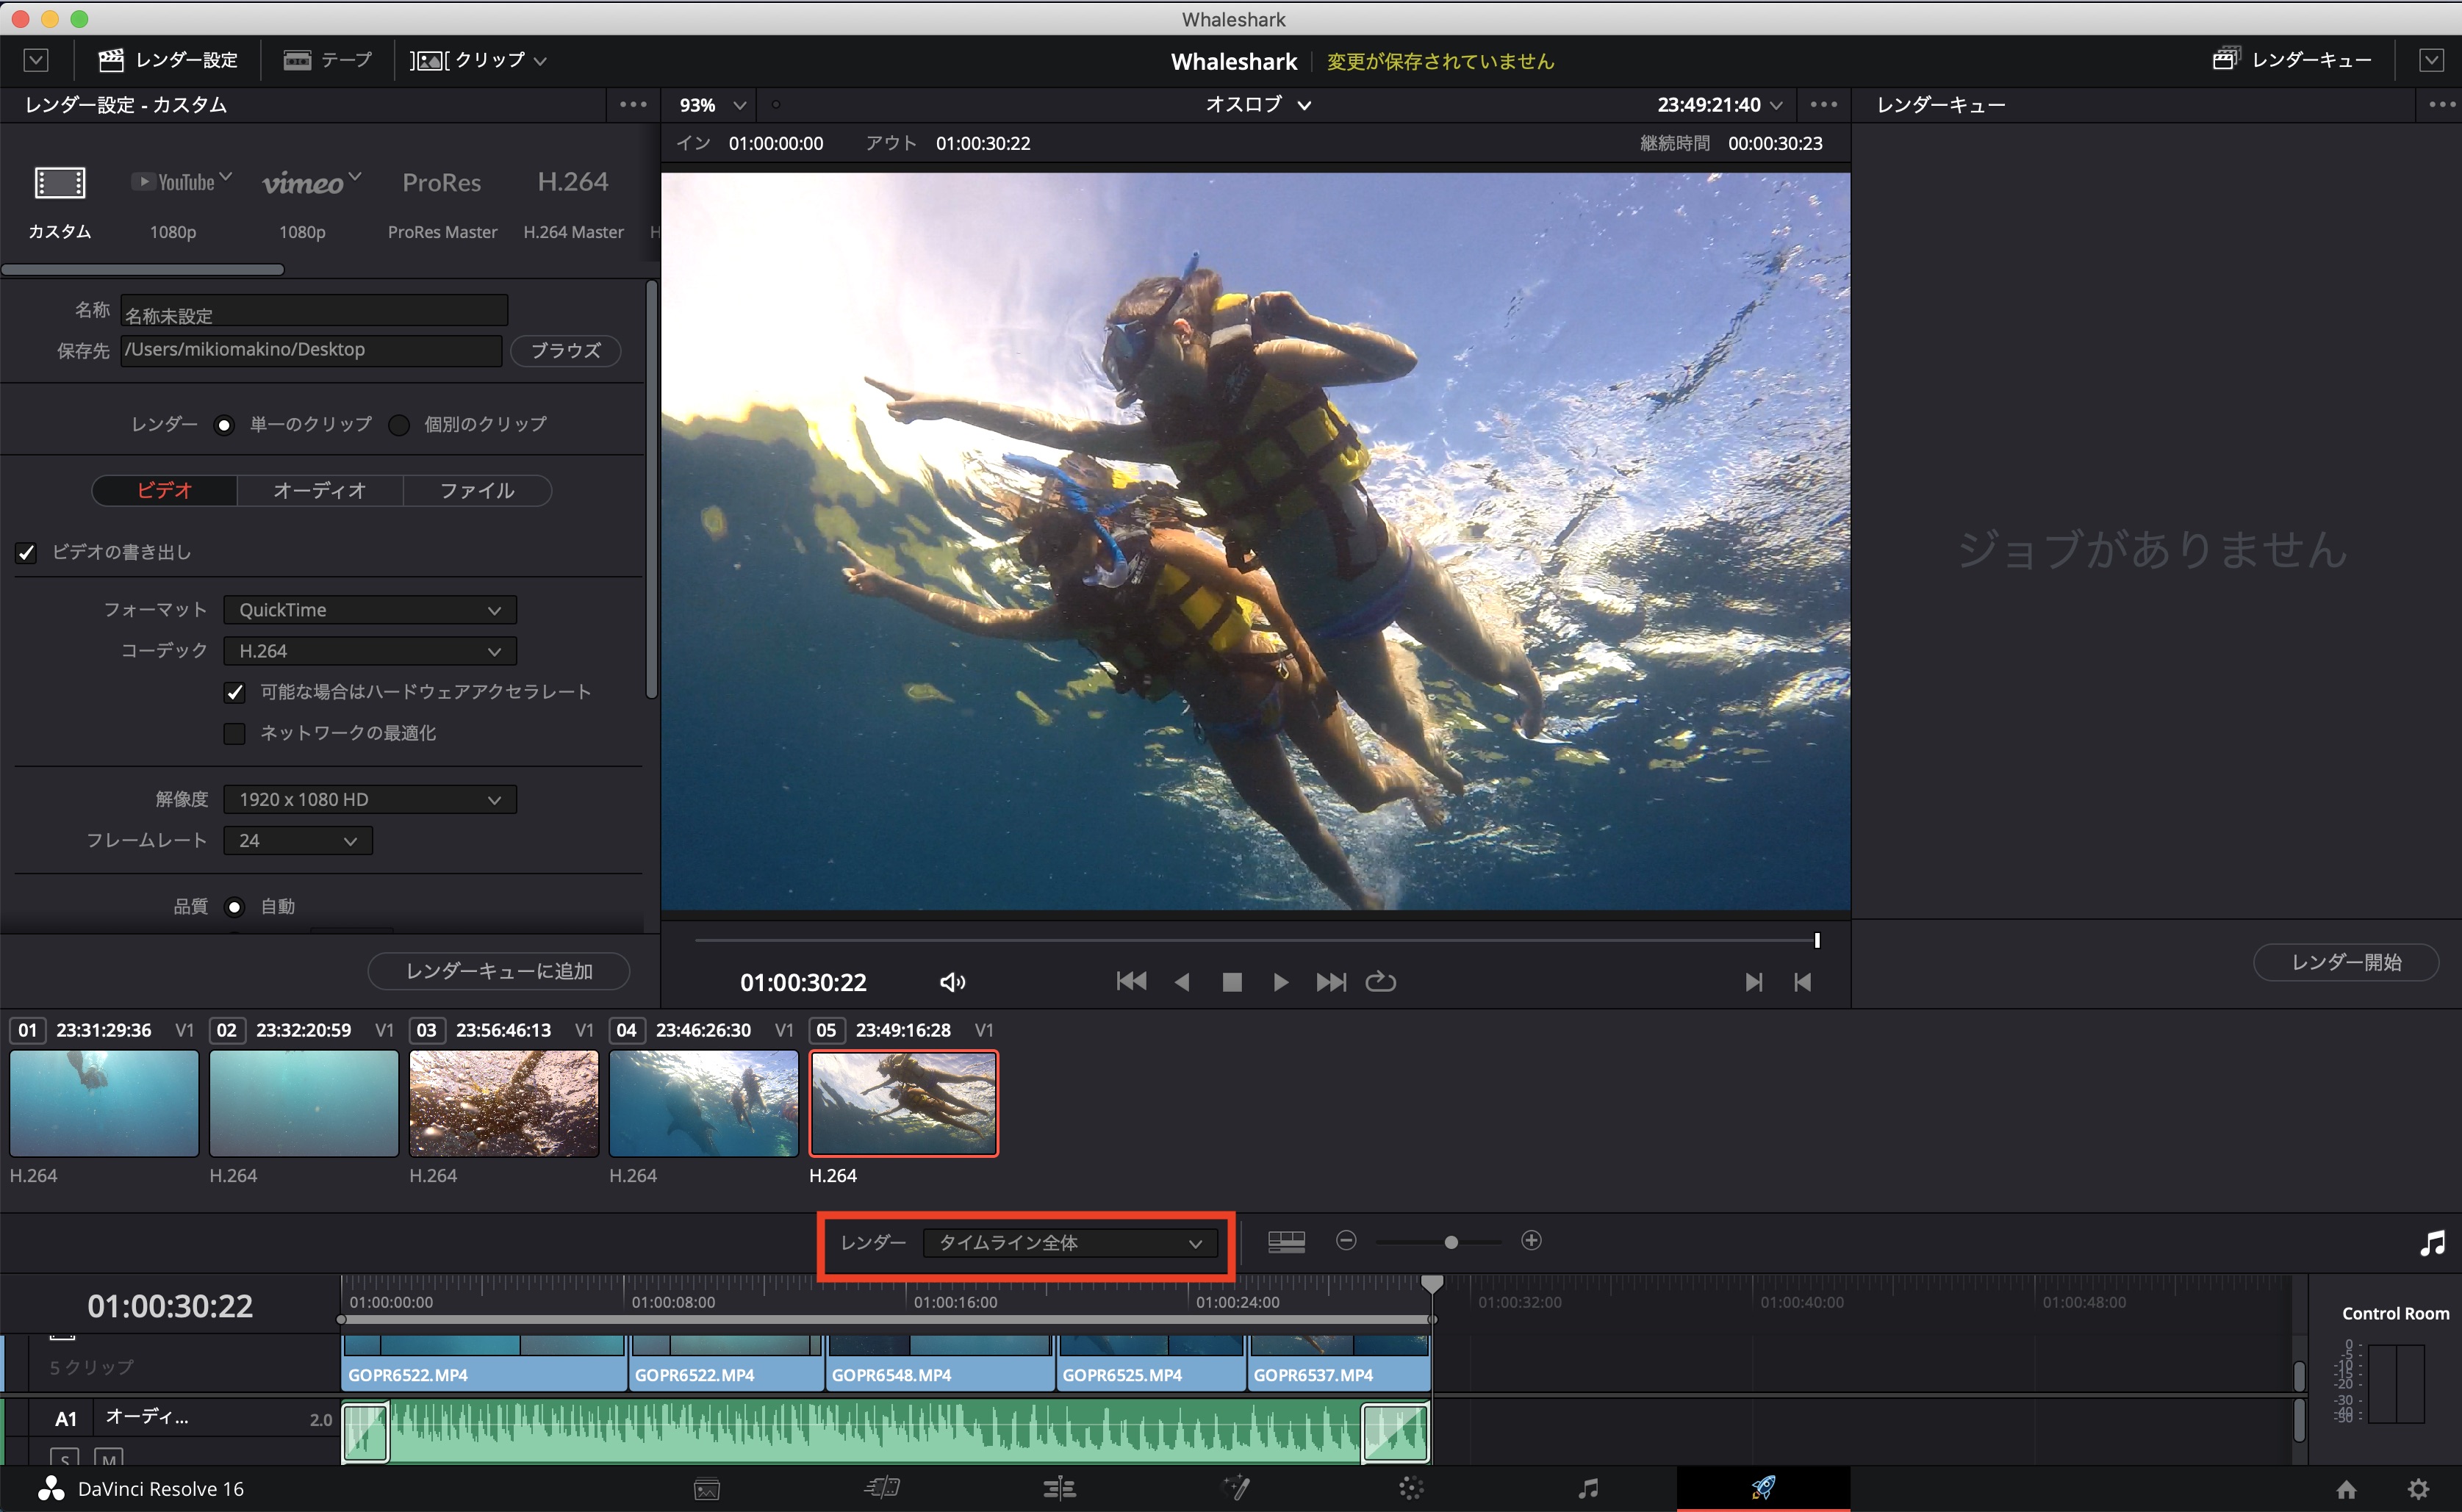This screenshot has height=1512, width=2462.
Task: Click the timeline zoom slider handle
Action: [x=1451, y=1242]
